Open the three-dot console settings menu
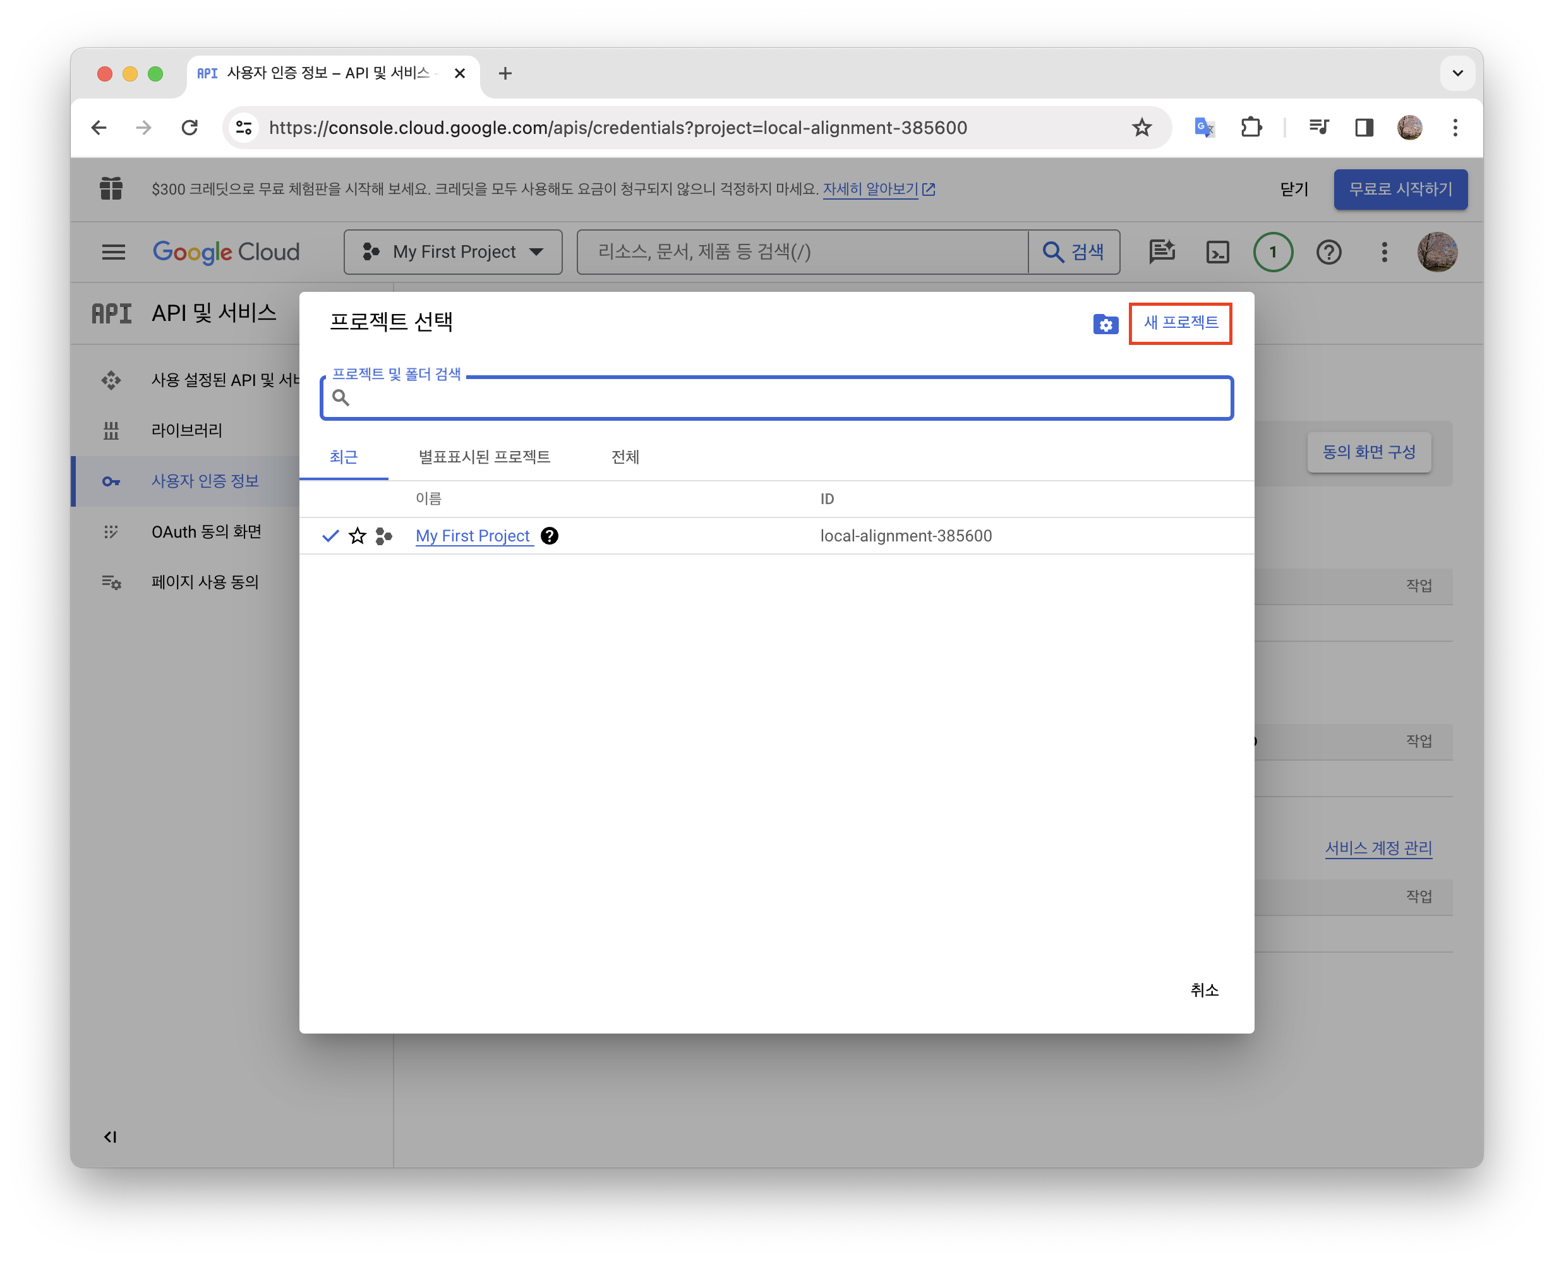Screen dimensions: 1554x1261 (1384, 252)
